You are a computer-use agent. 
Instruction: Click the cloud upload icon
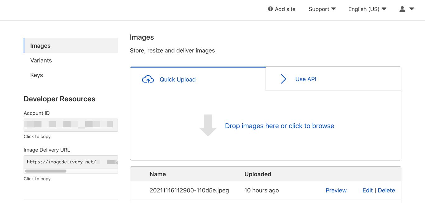(148, 79)
